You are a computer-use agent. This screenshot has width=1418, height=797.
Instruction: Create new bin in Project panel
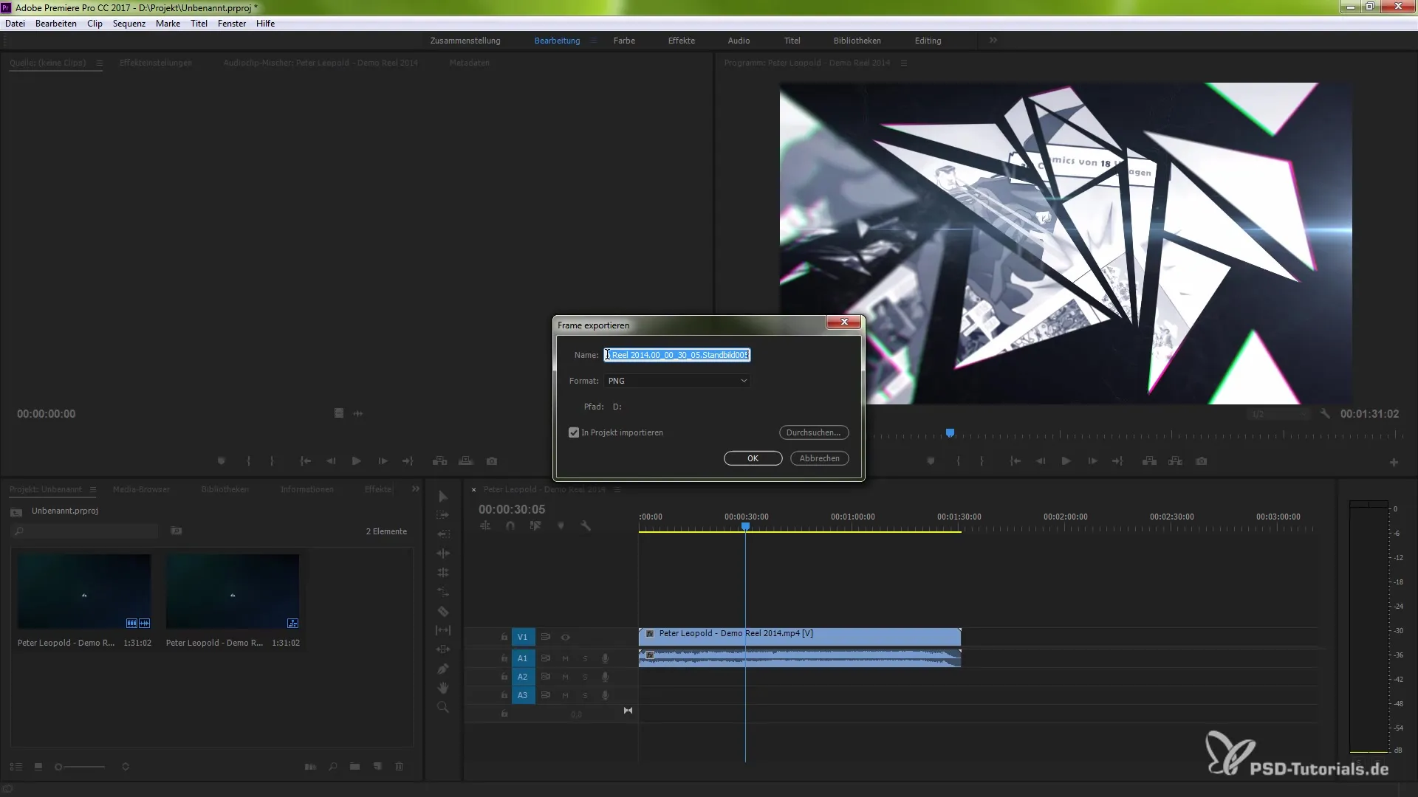tap(355, 767)
